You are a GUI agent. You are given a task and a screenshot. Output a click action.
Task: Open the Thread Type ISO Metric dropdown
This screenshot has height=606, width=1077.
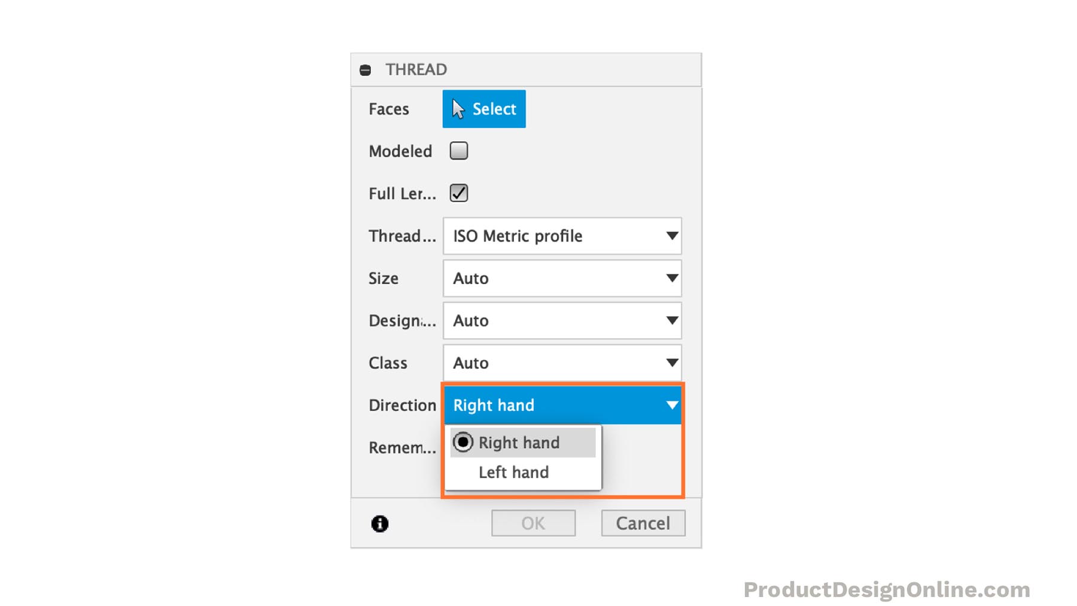tap(562, 236)
